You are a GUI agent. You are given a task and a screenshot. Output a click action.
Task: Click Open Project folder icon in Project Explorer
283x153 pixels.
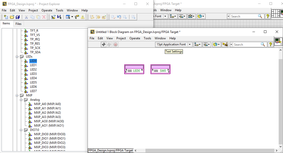[x=12, y=17]
